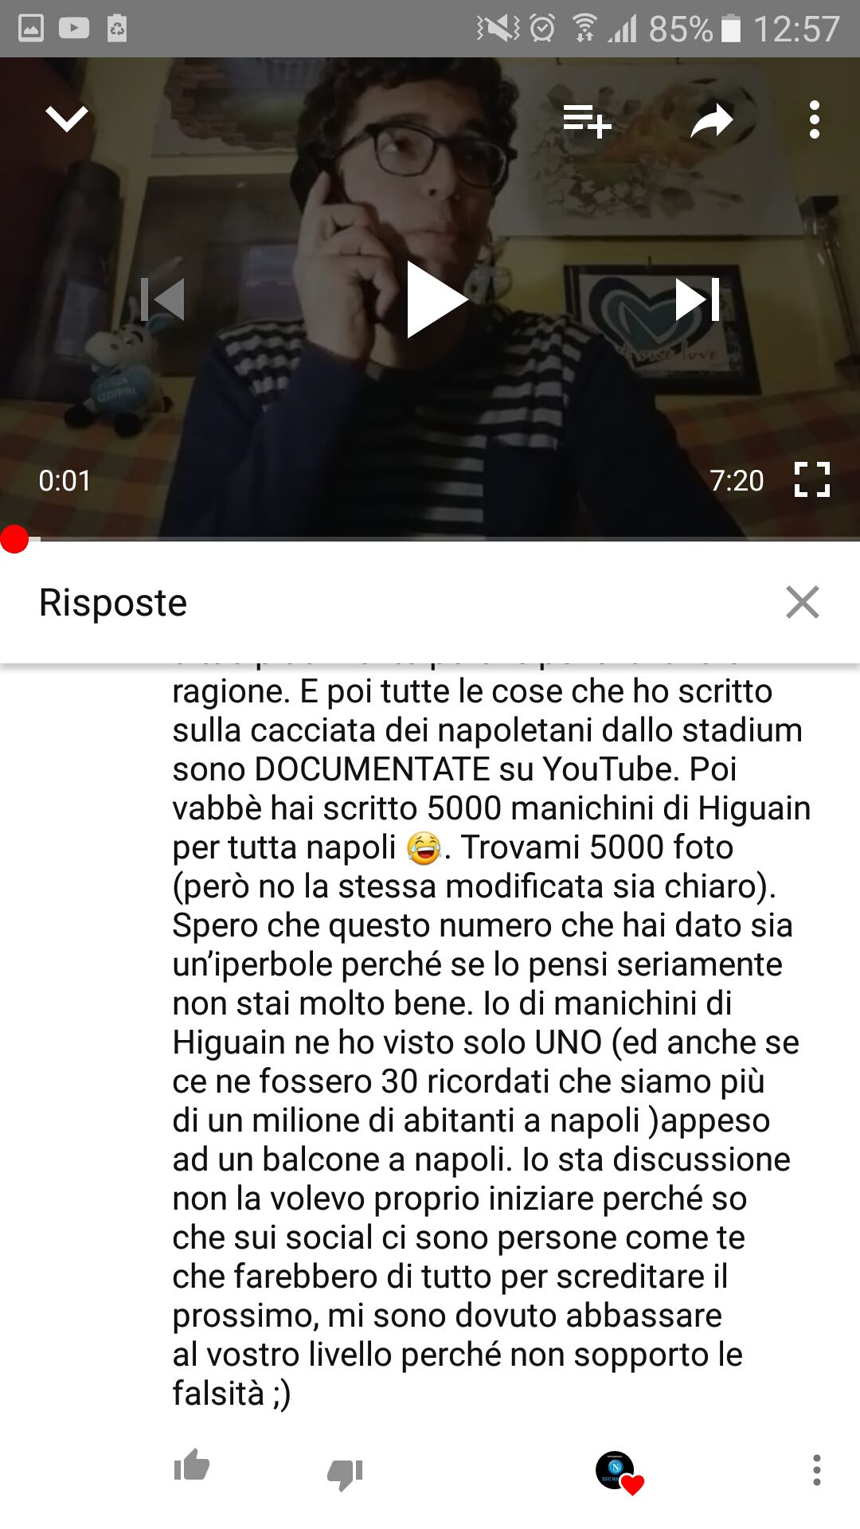The width and height of the screenshot is (860, 1529).
Task: Tap the Risposte header title
Action: coord(113,603)
